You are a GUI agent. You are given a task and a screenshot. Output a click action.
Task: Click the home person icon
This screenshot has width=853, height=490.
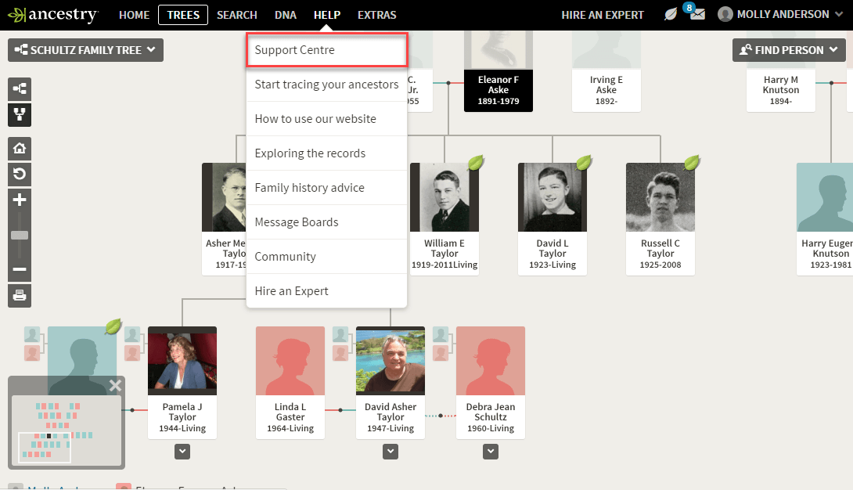click(x=20, y=148)
